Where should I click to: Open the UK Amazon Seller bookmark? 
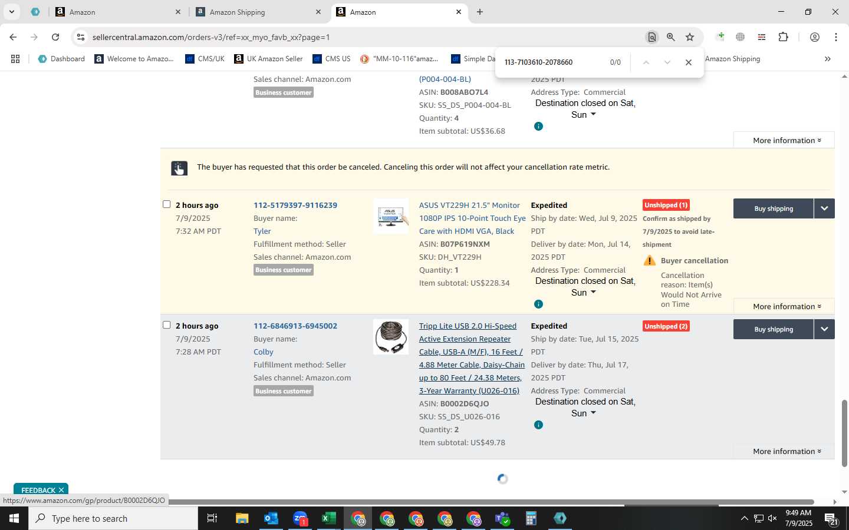pos(268,59)
